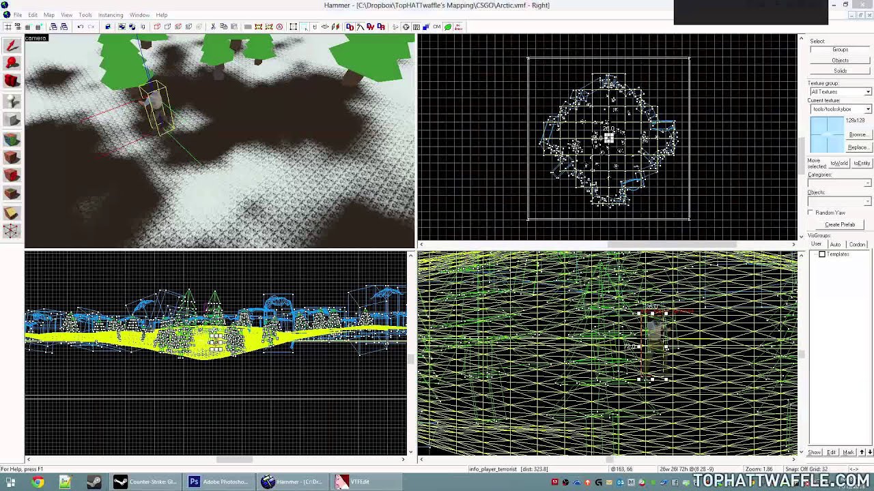The image size is (874, 491).
Task: Select the Vertex manipulation tool icon
Action: click(x=12, y=231)
